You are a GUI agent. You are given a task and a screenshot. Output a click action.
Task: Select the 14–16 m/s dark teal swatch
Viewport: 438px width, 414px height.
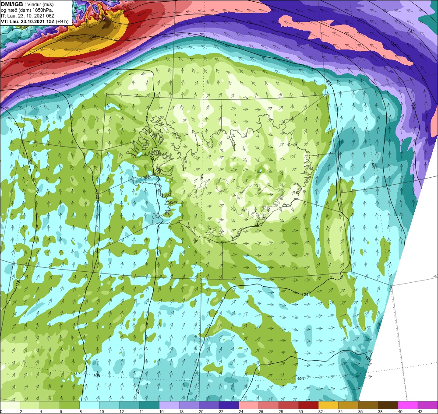click(x=149, y=405)
